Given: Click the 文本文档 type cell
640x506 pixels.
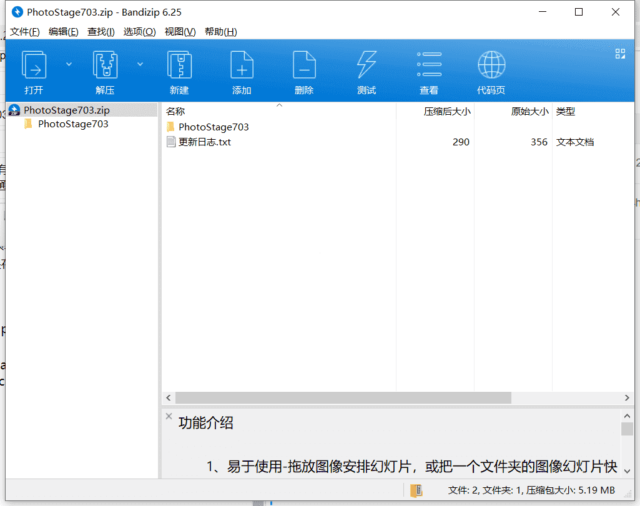Looking at the screenshot, I should coord(574,142).
